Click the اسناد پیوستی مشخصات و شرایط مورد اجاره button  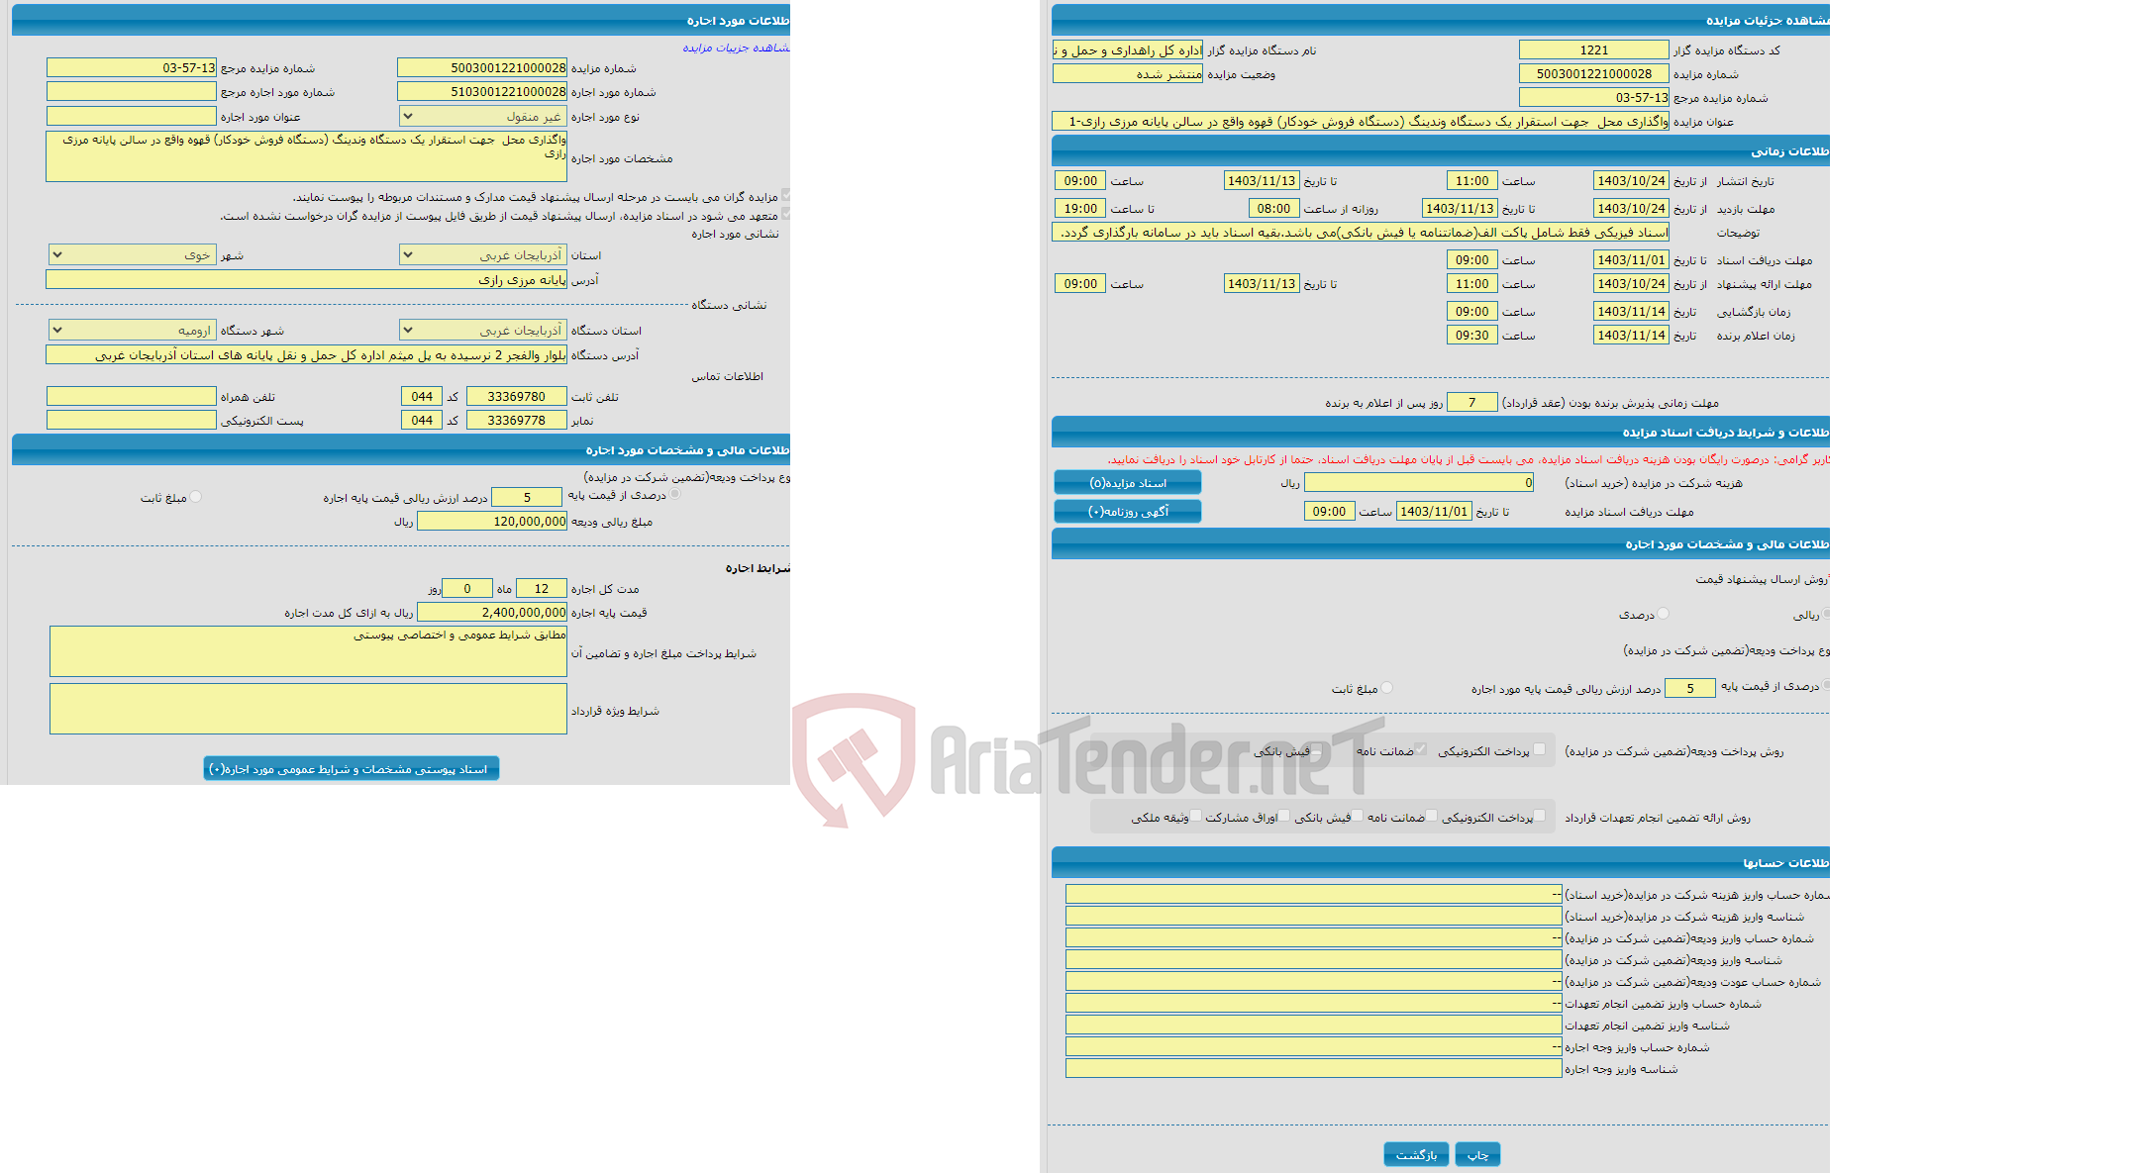[x=349, y=768]
